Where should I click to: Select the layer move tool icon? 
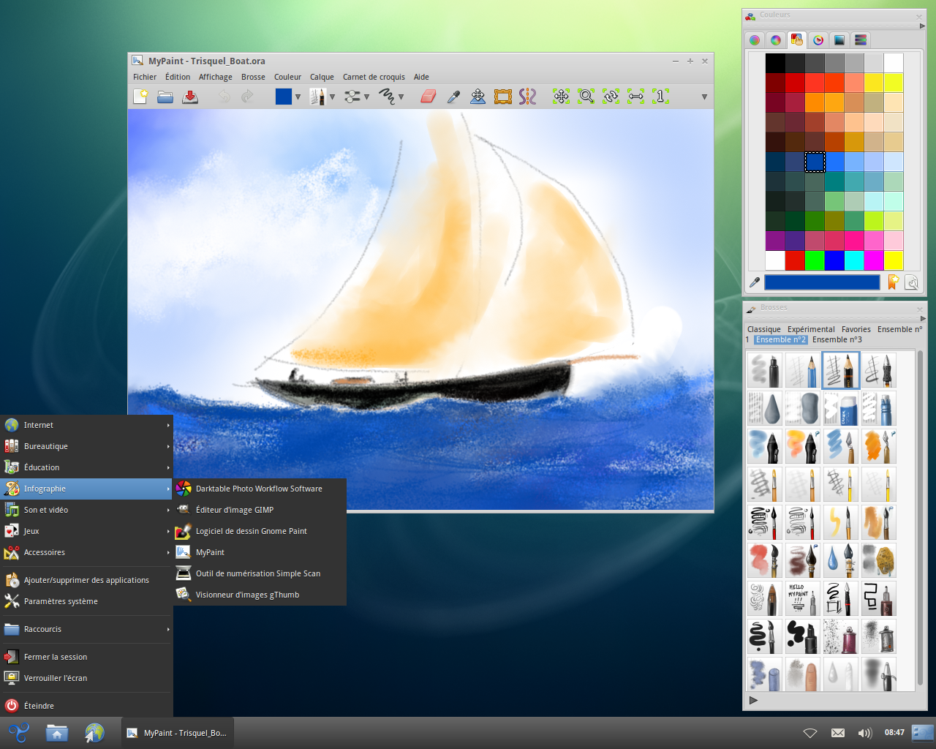coord(478,97)
